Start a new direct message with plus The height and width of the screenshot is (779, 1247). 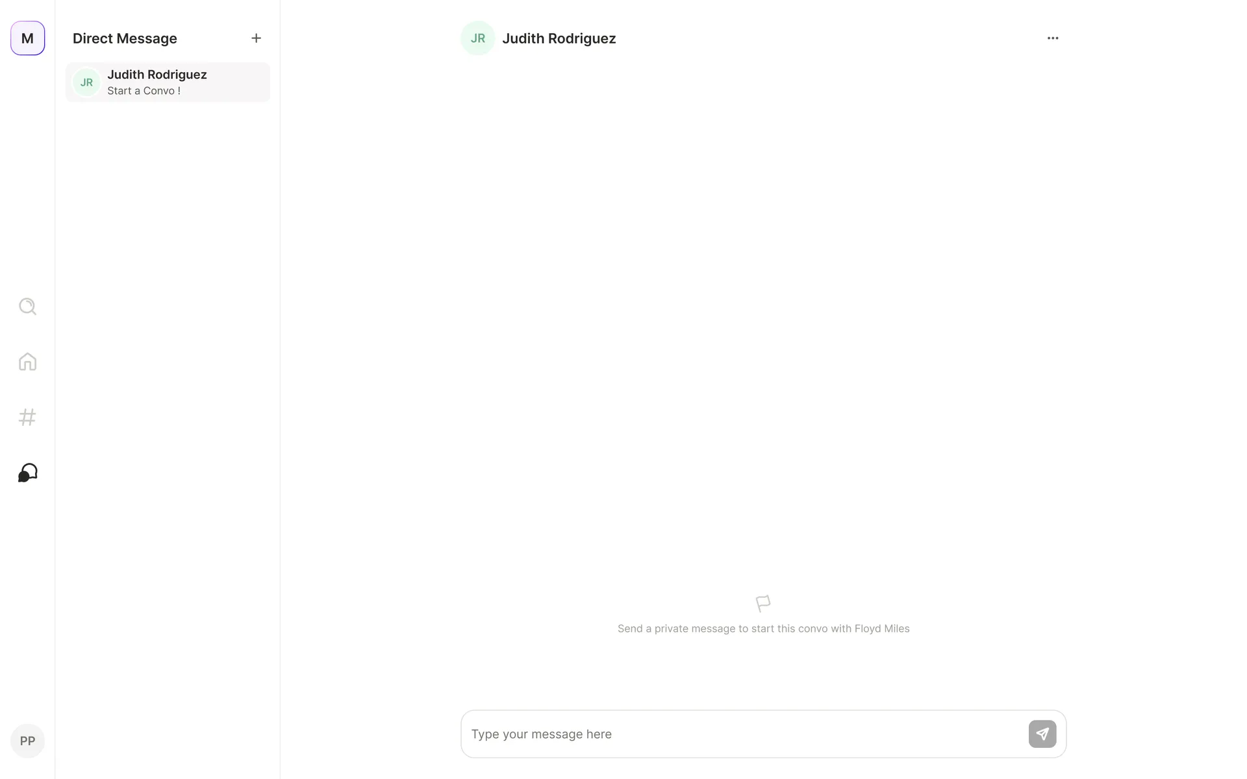pos(256,38)
